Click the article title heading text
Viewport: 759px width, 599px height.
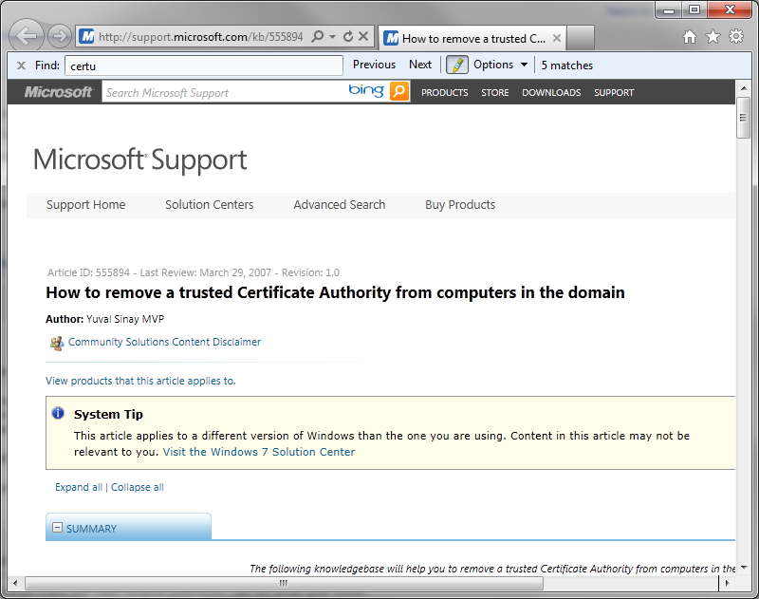click(335, 293)
